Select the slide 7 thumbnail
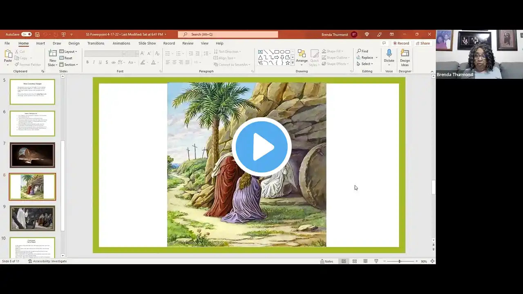The image size is (523, 294). 32,155
